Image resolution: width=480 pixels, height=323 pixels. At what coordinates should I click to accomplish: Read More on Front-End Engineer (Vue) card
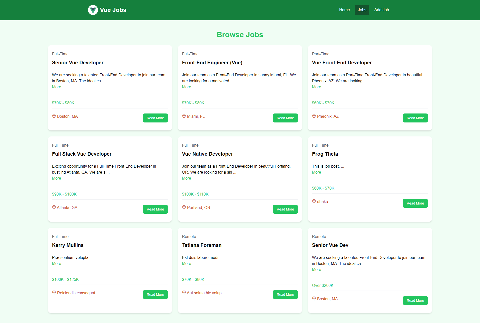(285, 118)
